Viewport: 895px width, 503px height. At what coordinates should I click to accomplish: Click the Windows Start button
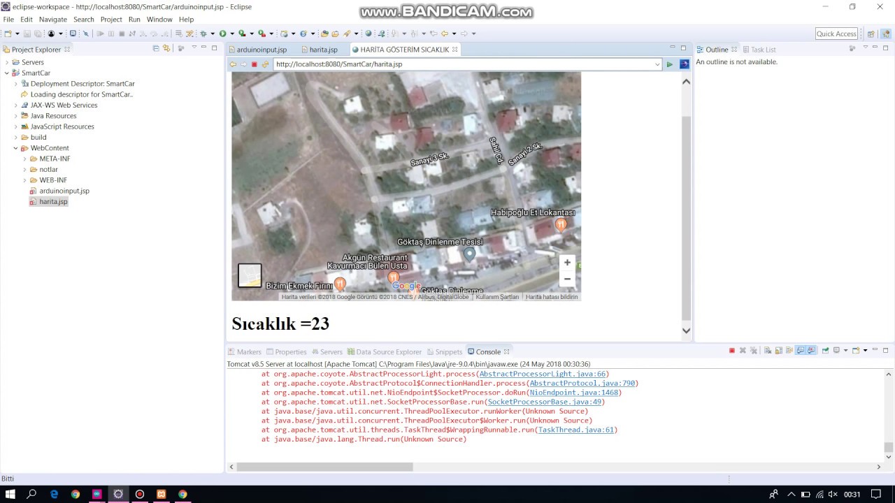[10, 494]
